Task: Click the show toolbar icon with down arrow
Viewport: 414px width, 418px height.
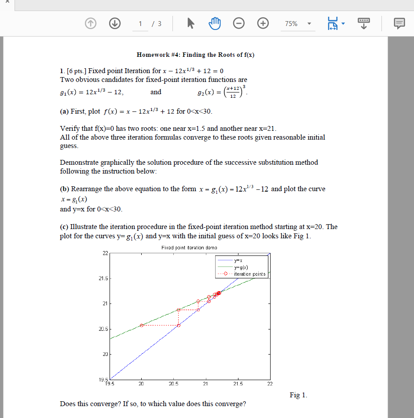Action: click(363, 23)
